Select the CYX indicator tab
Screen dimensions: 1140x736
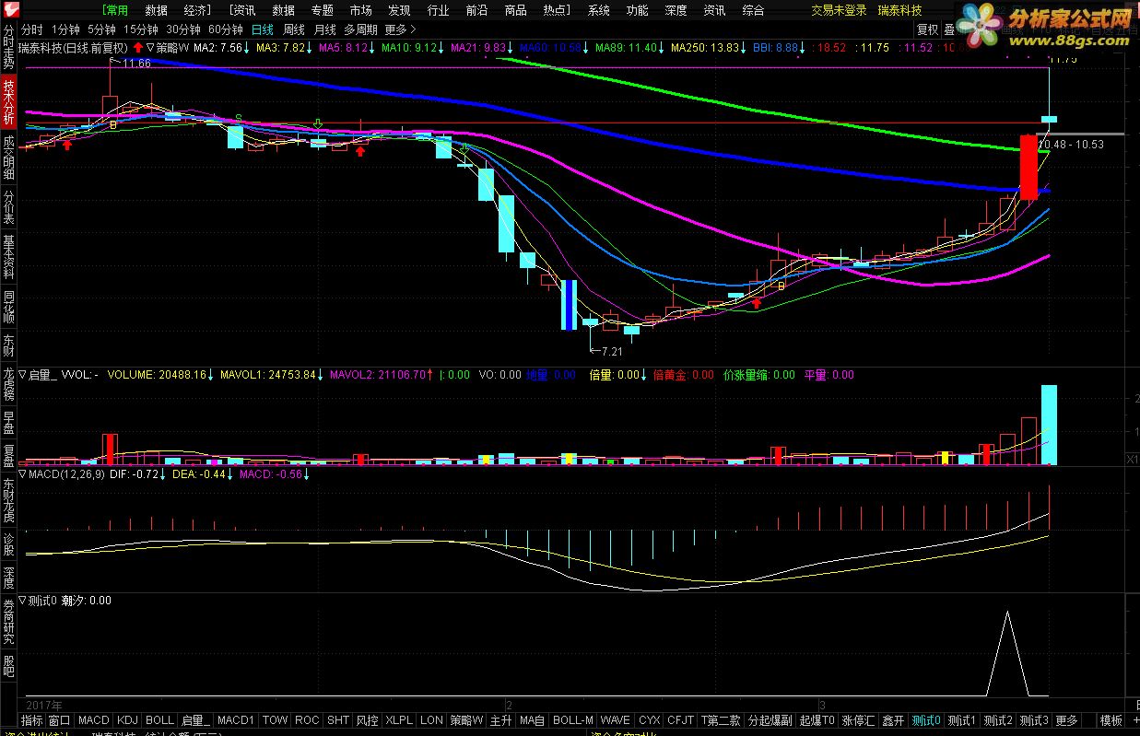point(650,720)
